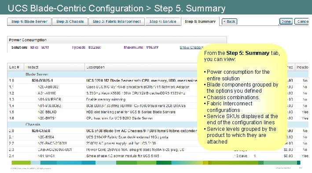Click the Line # column header

[15, 67]
